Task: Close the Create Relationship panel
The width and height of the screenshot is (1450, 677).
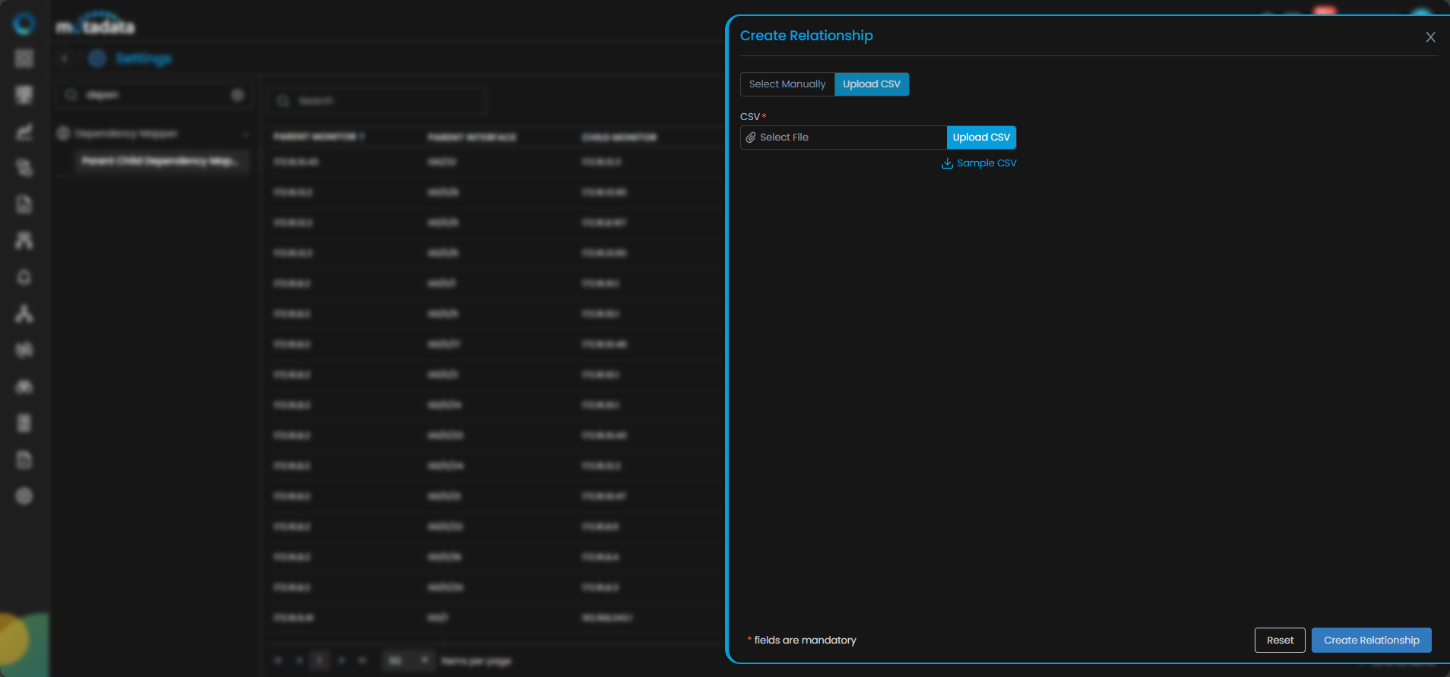Action: click(1430, 37)
